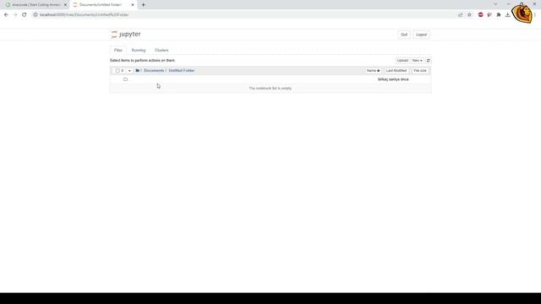Reload the browser page

coord(25,15)
